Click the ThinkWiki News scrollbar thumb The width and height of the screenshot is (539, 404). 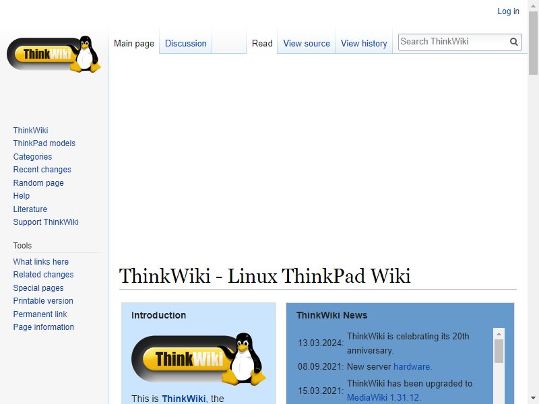[x=499, y=351]
